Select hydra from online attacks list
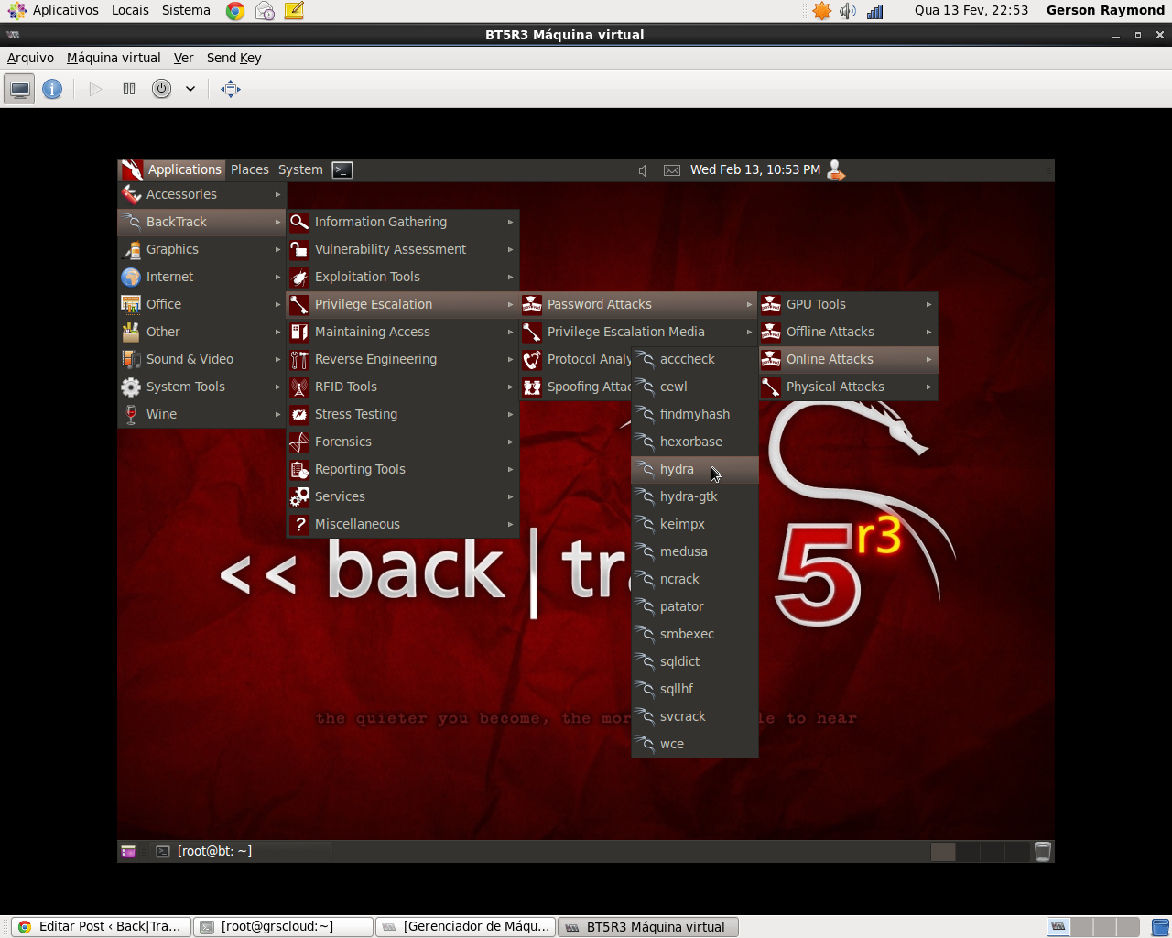This screenshot has height=938, width=1172. pyautogui.click(x=695, y=469)
